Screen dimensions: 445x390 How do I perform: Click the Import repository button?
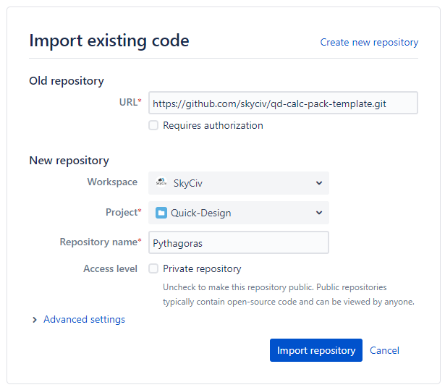point(316,350)
